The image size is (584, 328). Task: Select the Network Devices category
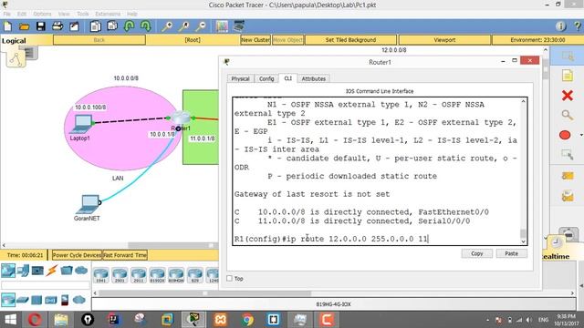(x=8, y=271)
